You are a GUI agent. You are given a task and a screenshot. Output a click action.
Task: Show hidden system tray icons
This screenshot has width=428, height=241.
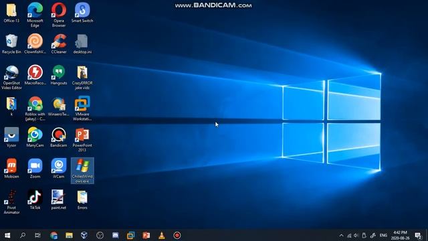point(341,235)
